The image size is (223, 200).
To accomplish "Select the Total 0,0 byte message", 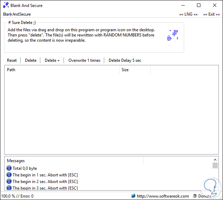I will point(25,168).
